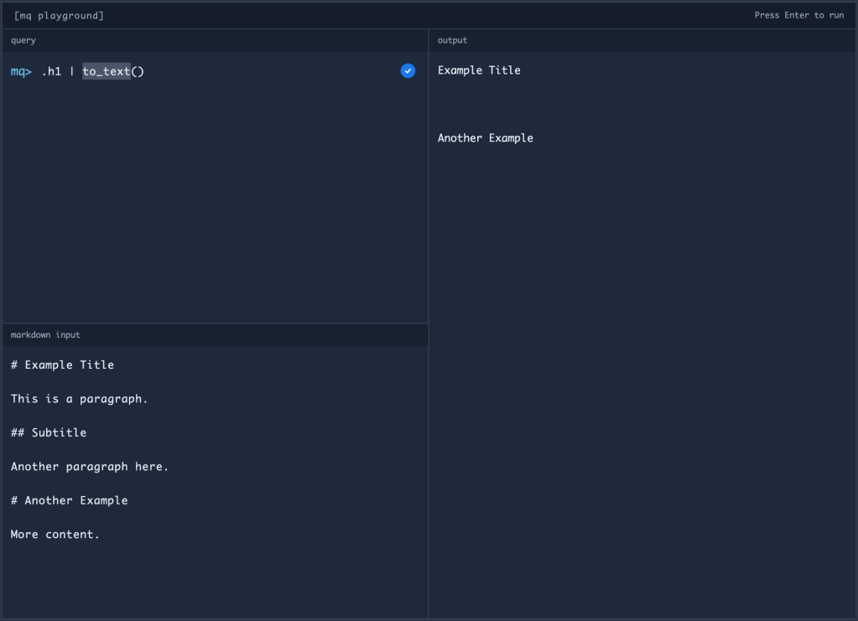This screenshot has width=858, height=621.
Task: Place cursor on '# Example Title' markdown line
Action: [x=62, y=365]
